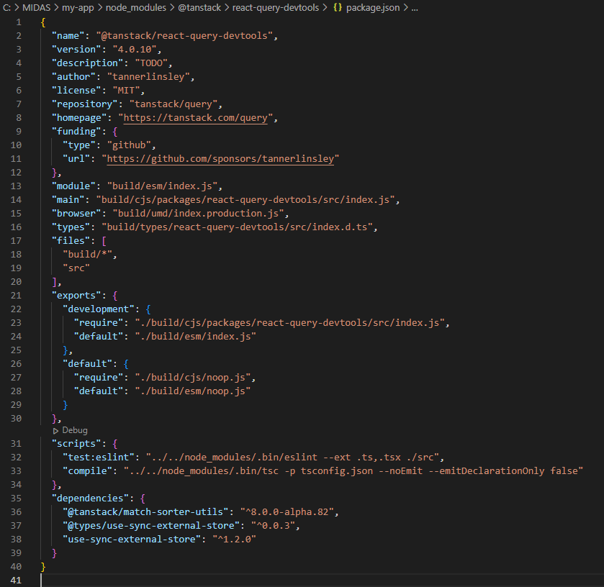Open @tanstack breadcrumb segment
Image resolution: width=604 pixels, height=587 pixels.
tap(199, 8)
